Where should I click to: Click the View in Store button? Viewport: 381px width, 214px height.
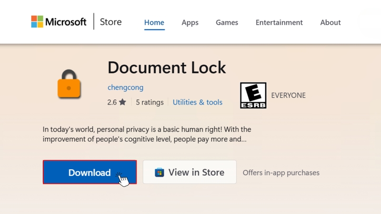[x=190, y=172]
